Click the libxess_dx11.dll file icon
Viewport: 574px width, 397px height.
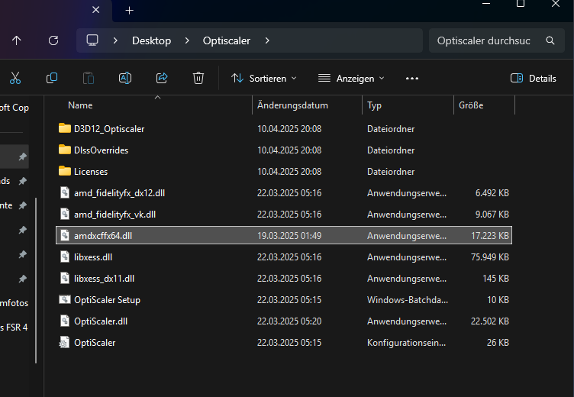point(65,278)
